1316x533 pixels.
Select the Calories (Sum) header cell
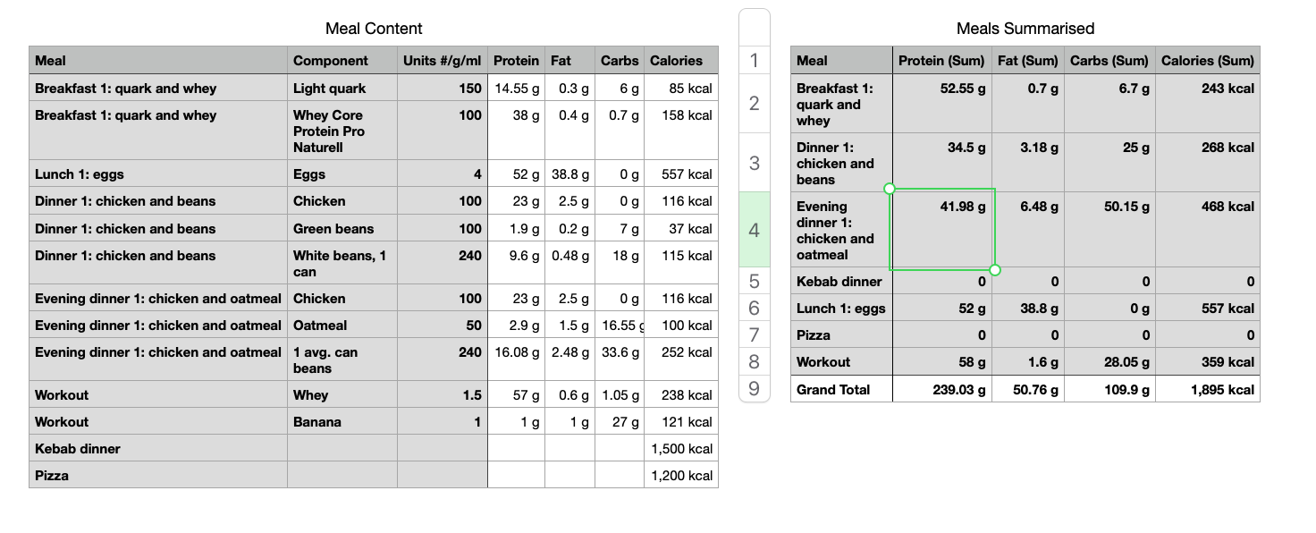click(1208, 61)
